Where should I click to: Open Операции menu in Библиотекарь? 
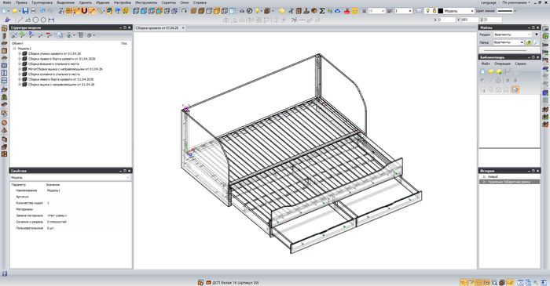coord(502,63)
